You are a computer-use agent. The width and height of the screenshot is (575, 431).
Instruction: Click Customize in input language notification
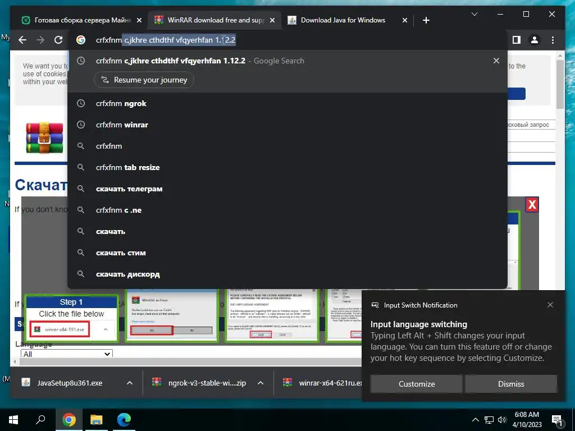tap(417, 384)
